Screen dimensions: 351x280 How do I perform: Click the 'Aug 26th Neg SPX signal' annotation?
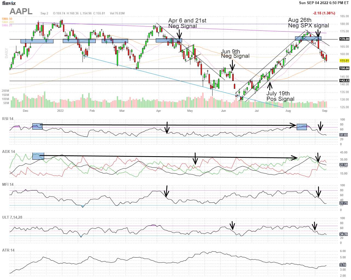pyautogui.click(x=308, y=23)
